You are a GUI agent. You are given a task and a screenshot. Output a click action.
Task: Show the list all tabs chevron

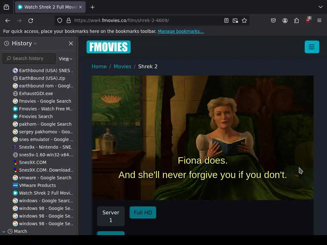tap(321, 7)
